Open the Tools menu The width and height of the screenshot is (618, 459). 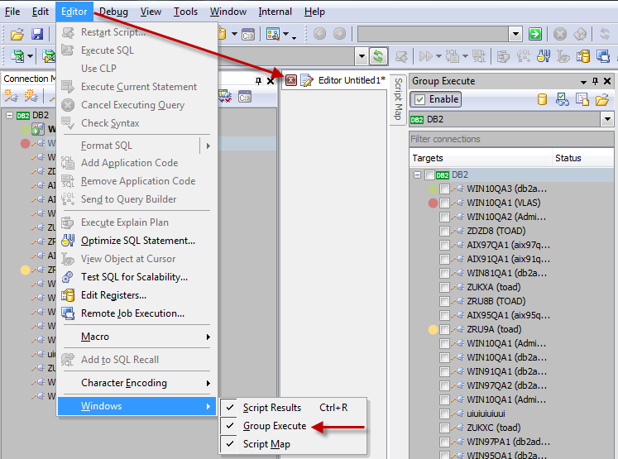click(x=185, y=12)
